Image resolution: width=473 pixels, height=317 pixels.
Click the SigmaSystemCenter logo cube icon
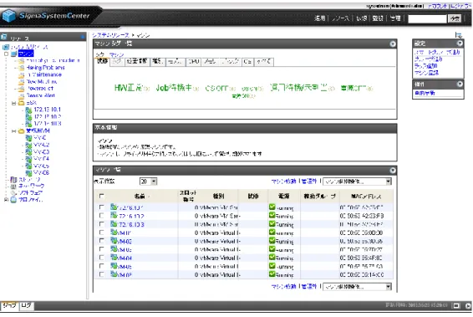(x=8, y=16)
